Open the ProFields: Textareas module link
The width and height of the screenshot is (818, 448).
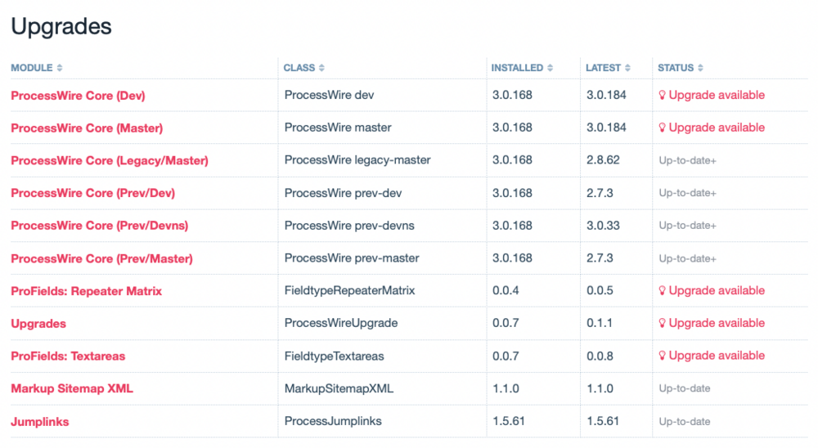[x=68, y=356]
